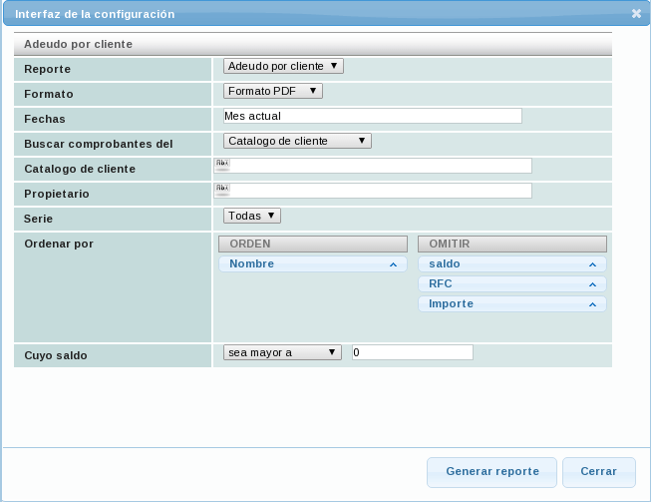Viewport: 651px width, 502px height.
Task: Open the Serie dropdown showing Todas
Action: [252, 216]
